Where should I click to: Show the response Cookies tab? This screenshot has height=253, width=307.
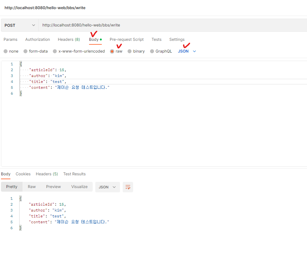pos(23,174)
